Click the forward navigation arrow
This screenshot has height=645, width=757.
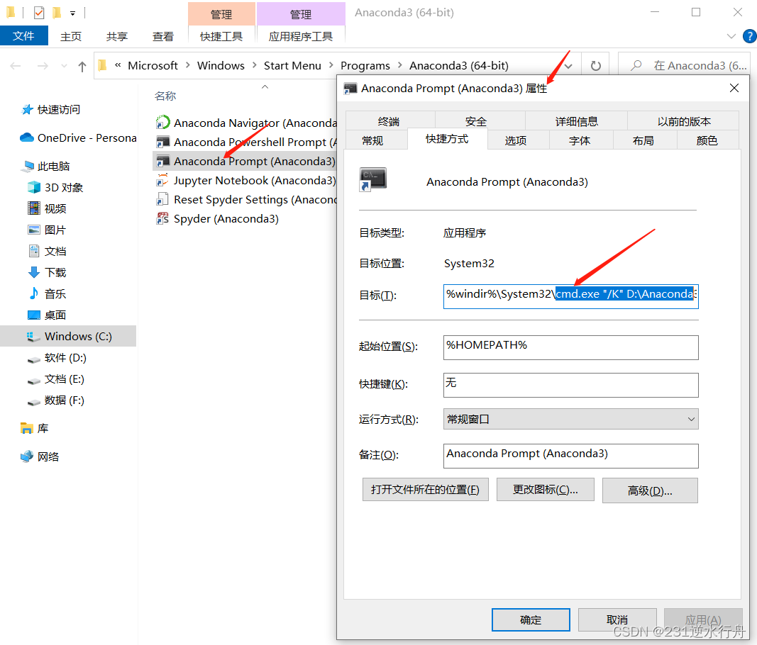tap(43, 66)
